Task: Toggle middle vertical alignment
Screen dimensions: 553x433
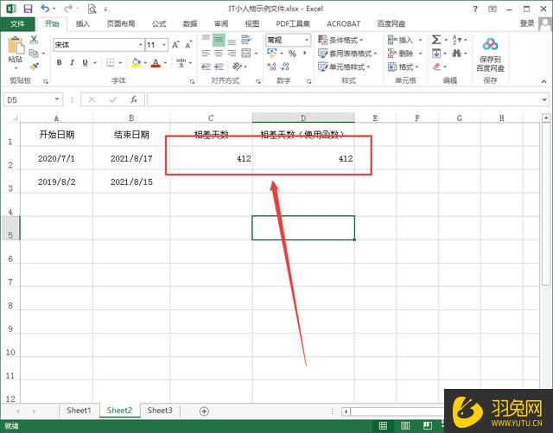Action: click(x=219, y=40)
